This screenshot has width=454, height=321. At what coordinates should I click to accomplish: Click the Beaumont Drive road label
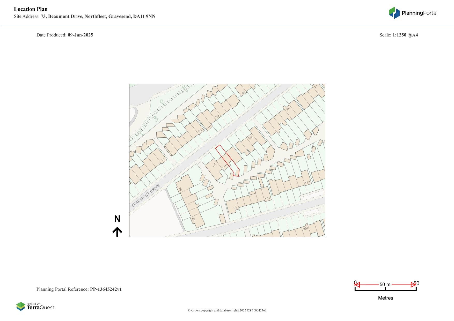[145, 196]
